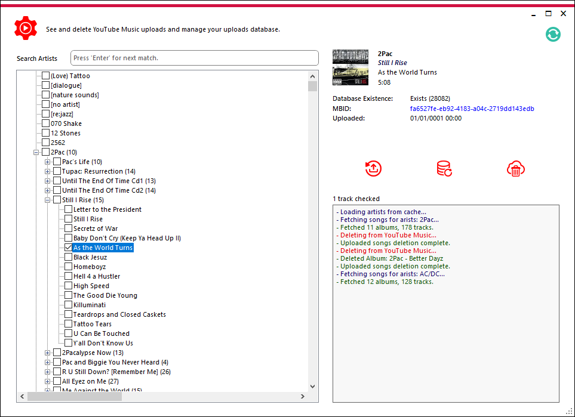Click the tree scroll down arrow

(312, 386)
